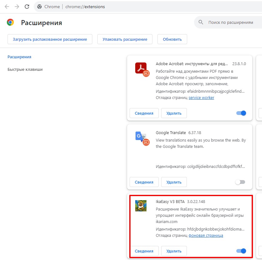
Task: Click the Упаковать расширение button
Action: pos(125,39)
